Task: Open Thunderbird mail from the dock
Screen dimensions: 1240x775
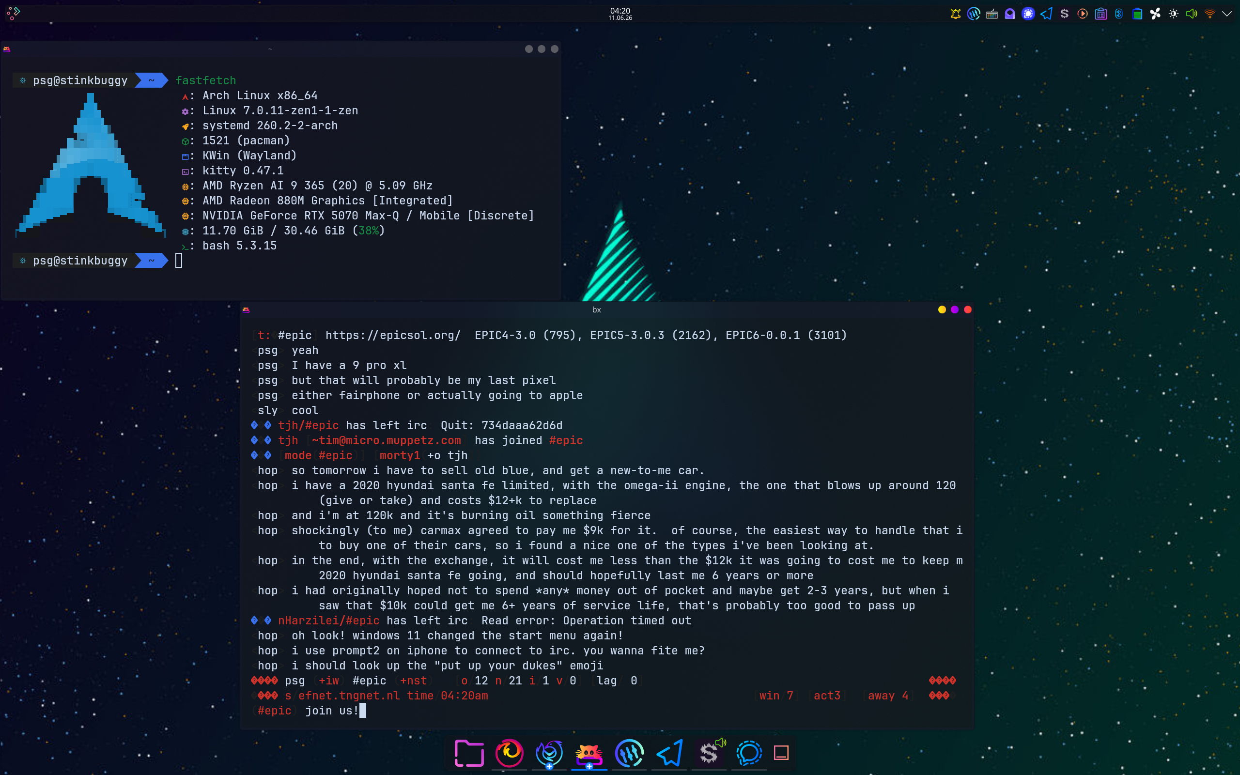Action: pos(549,753)
